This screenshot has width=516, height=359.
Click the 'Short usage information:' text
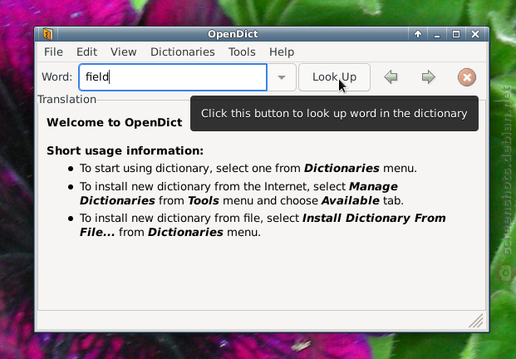click(x=125, y=150)
